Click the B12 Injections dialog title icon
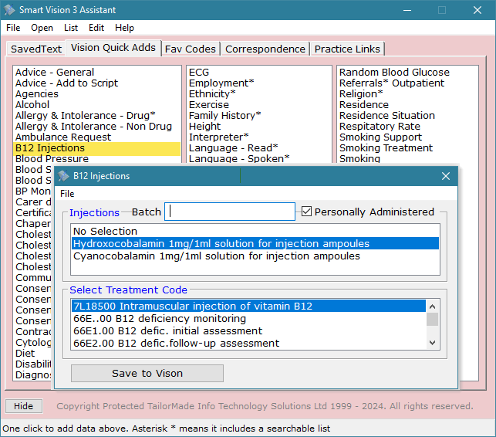 [63, 176]
